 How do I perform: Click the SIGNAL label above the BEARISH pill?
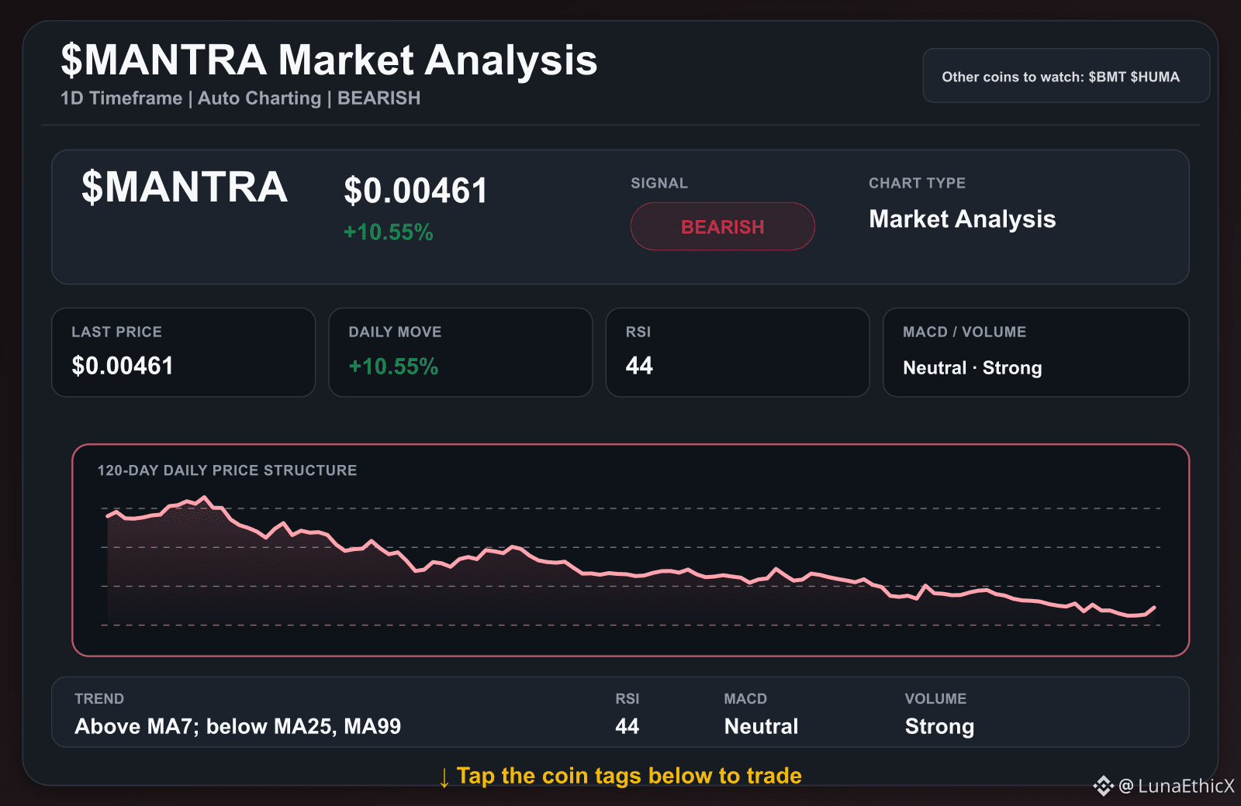click(x=659, y=183)
